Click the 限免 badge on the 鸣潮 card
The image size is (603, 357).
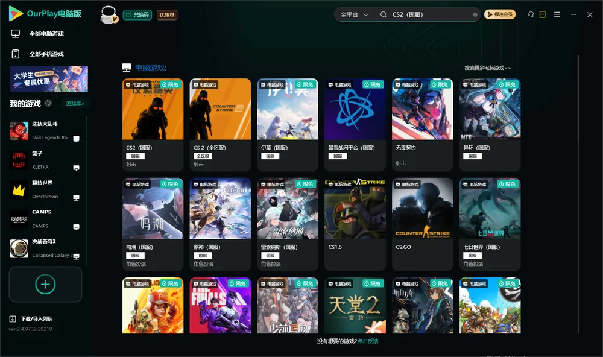[170, 184]
